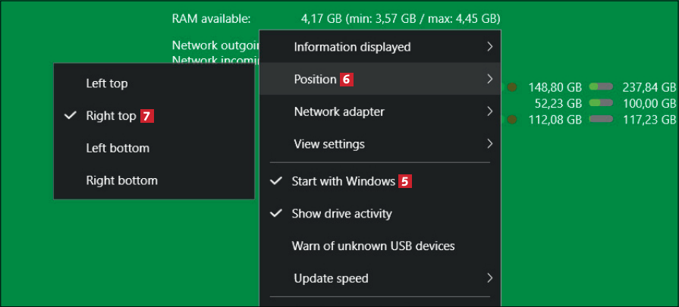This screenshot has height=307, width=679.
Task: Pick the Left bottom position entry
Action: click(118, 148)
